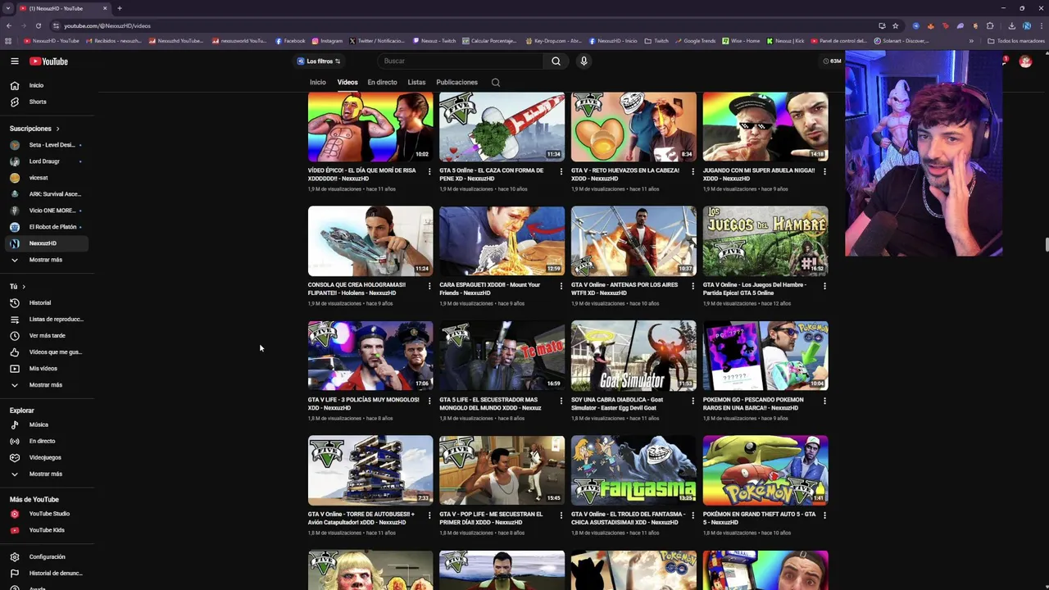Open Facebook bookmark in bookmarks bar
Image resolution: width=1049 pixels, height=590 pixels.
pyautogui.click(x=291, y=40)
